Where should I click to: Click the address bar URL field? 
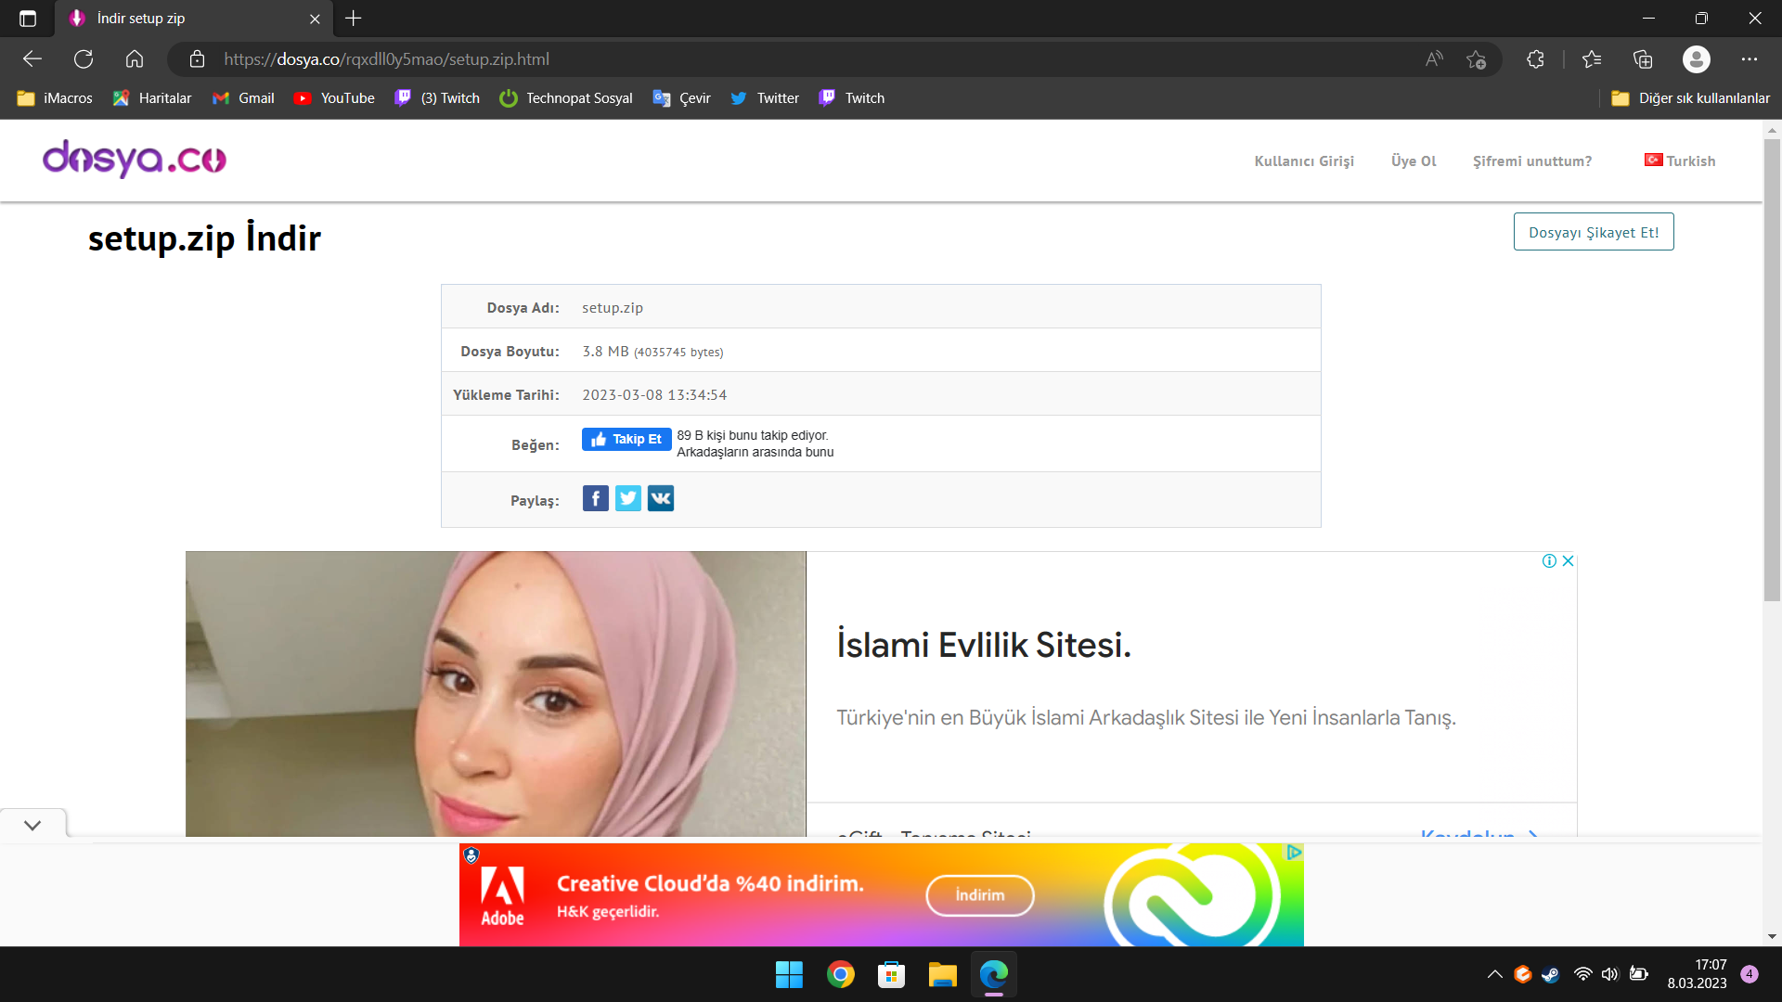742,59
